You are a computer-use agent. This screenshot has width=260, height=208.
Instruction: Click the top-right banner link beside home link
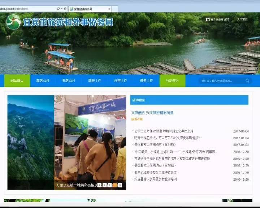242,19
